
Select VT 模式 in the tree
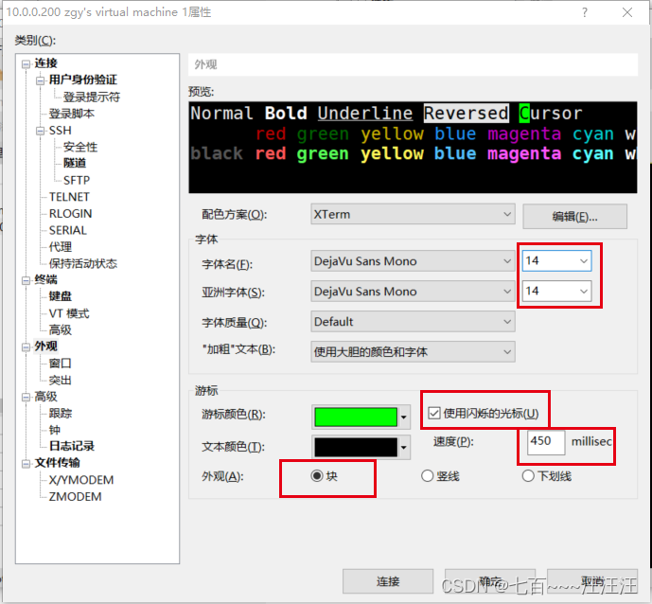(69, 313)
